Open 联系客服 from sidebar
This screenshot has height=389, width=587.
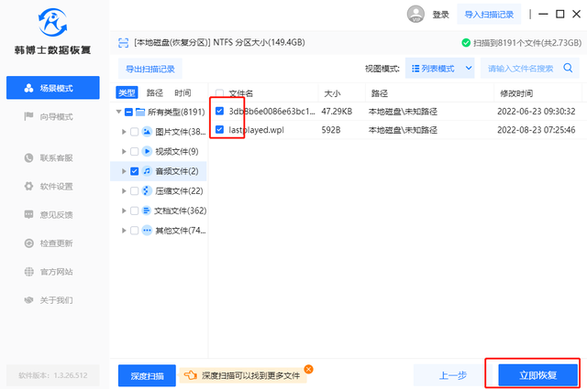point(49,157)
